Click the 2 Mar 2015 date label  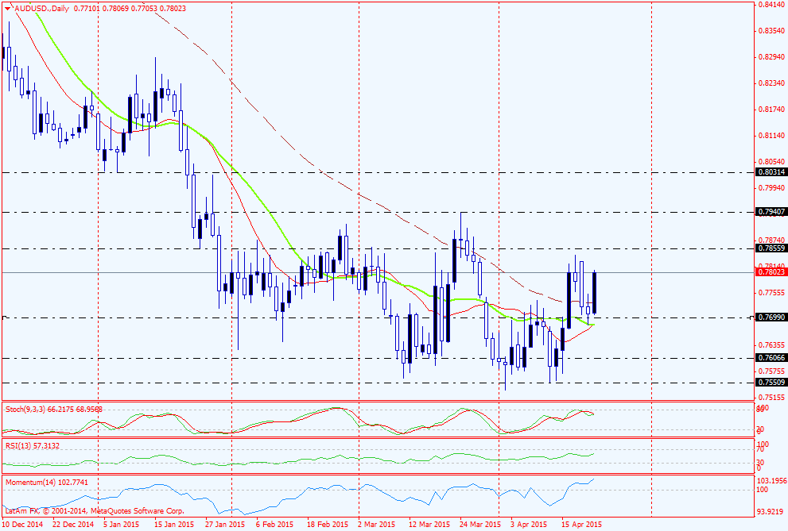(377, 525)
